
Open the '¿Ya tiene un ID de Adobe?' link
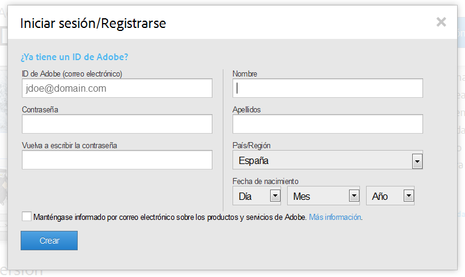click(x=75, y=56)
